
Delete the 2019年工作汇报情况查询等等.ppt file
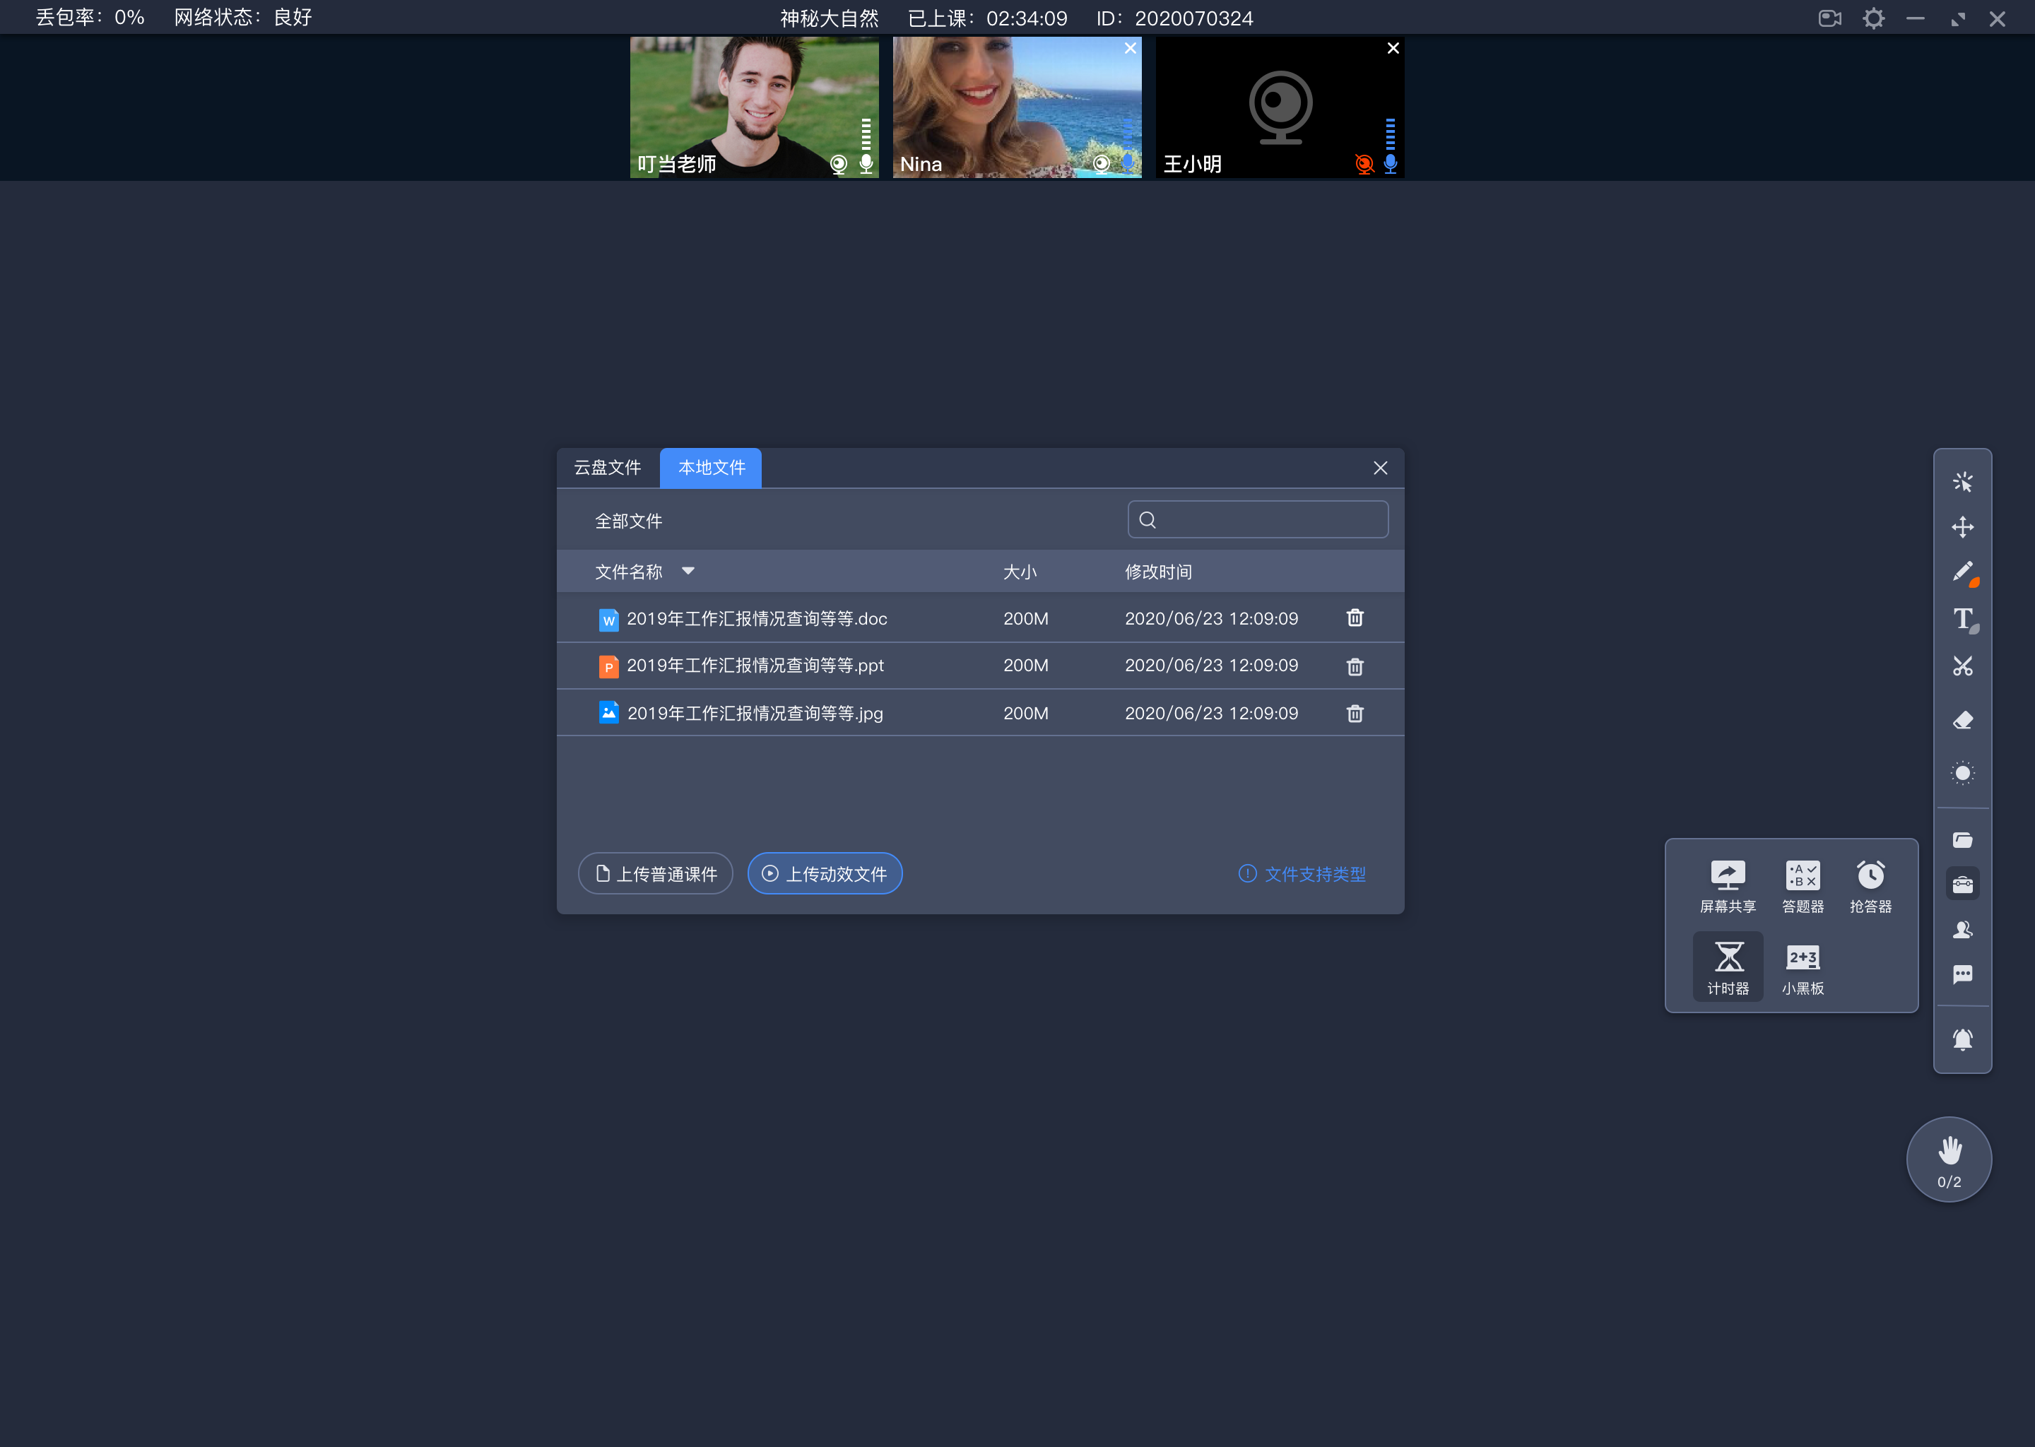click(x=1354, y=666)
